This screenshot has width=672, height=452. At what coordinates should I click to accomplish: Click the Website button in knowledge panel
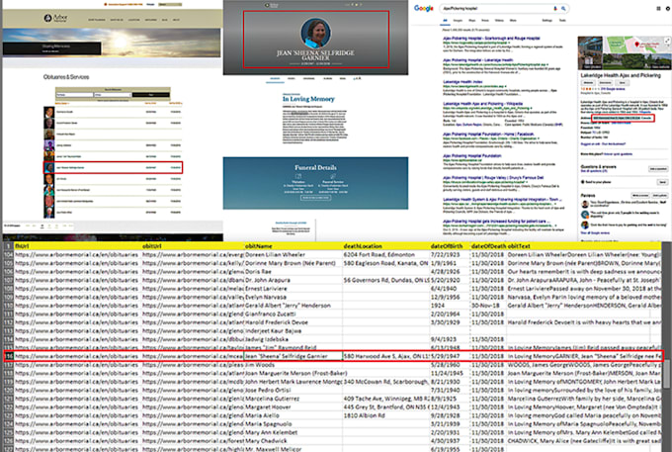pyautogui.click(x=588, y=82)
